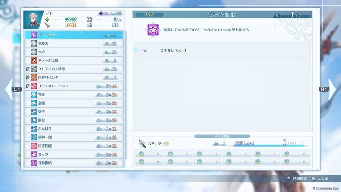Viewport: 341px width, 192px height.
Task: Click the スキル内訳 section header
Action: click(222, 136)
